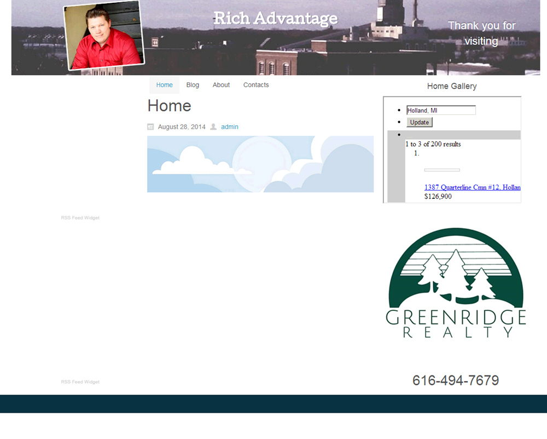The height and width of the screenshot is (439, 547).
Task: Open the Blog navigation tab
Action: pos(193,85)
